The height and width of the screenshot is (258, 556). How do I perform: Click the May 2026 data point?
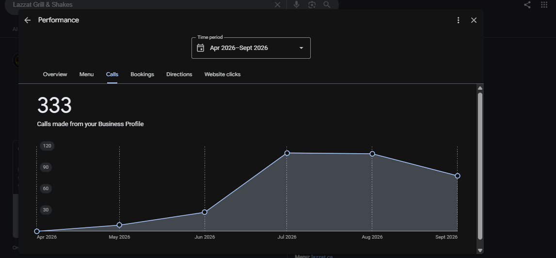[x=120, y=225]
